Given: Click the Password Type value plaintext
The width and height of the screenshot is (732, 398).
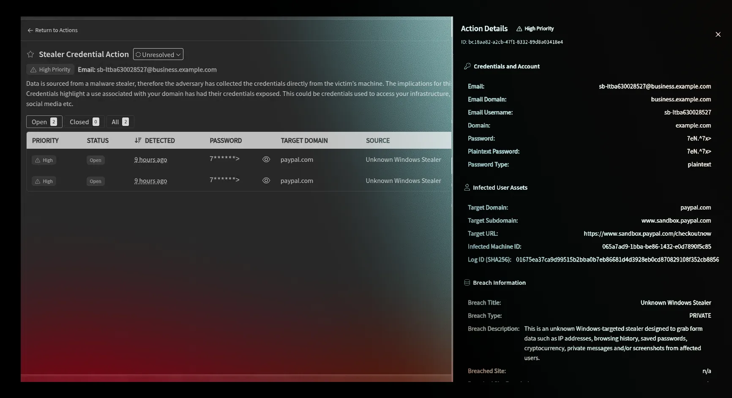Looking at the screenshot, I should 699,165.
